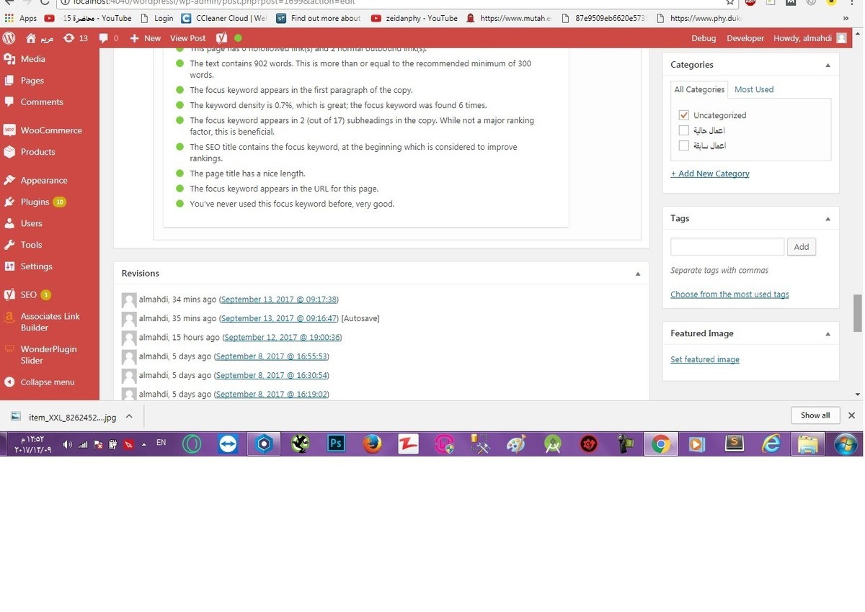The width and height of the screenshot is (865, 612).
Task: Collapse the Revisions panel
Action: (x=637, y=274)
